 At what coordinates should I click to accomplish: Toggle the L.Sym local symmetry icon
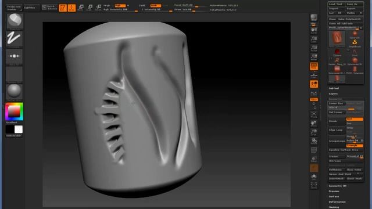[314, 93]
